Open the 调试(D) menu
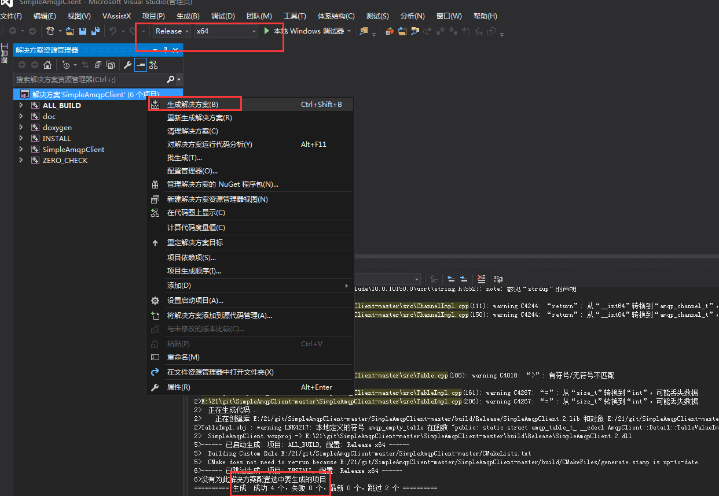 223,16
